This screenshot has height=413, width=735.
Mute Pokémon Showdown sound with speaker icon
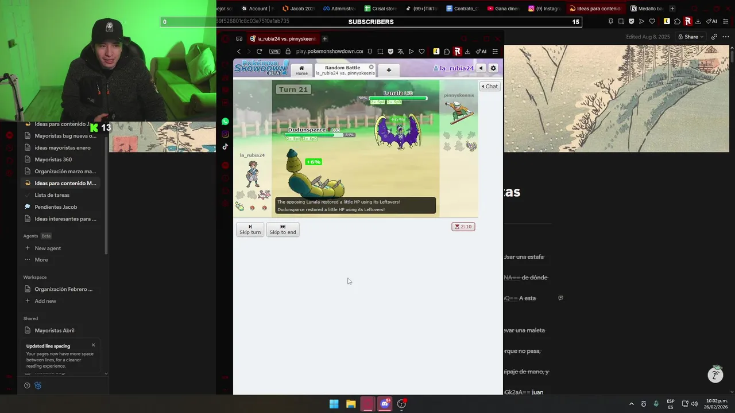click(x=481, y=68)
